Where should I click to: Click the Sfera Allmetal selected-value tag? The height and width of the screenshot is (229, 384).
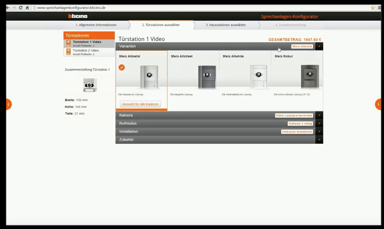[302, 46]
